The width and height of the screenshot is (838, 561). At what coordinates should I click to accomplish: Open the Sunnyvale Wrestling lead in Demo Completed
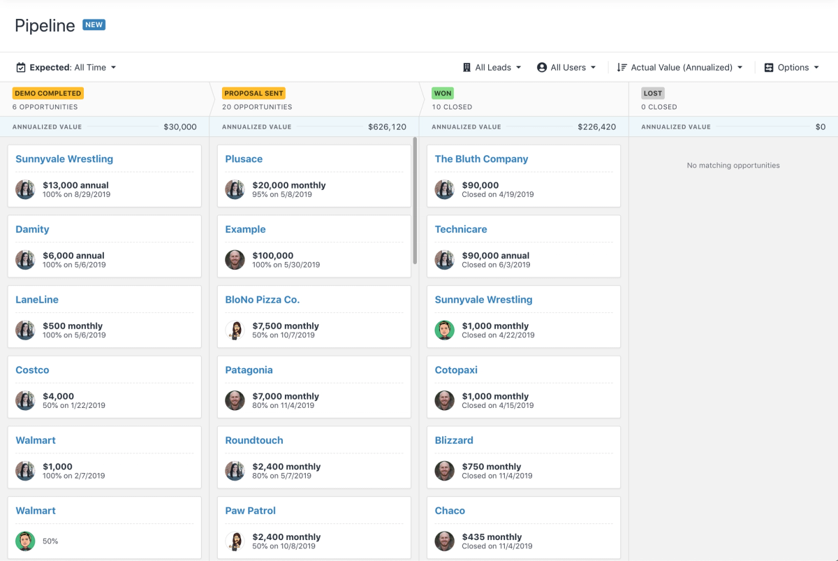tap(64, 159)
